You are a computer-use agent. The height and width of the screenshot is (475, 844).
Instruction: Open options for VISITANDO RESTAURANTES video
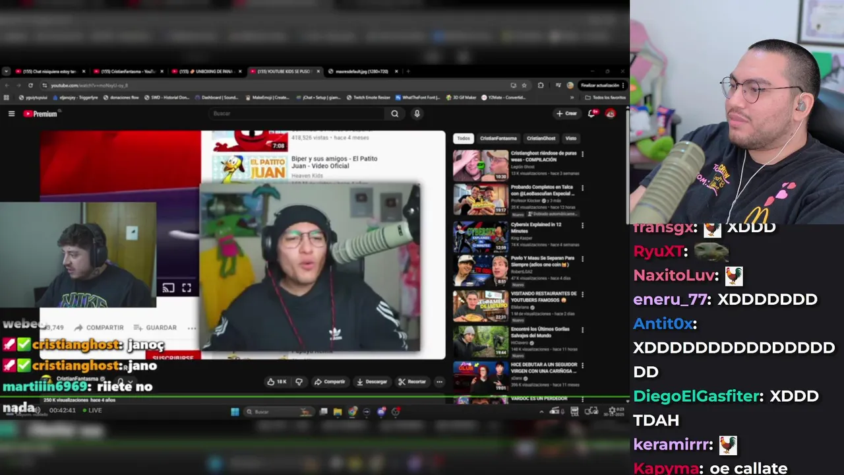582,295
